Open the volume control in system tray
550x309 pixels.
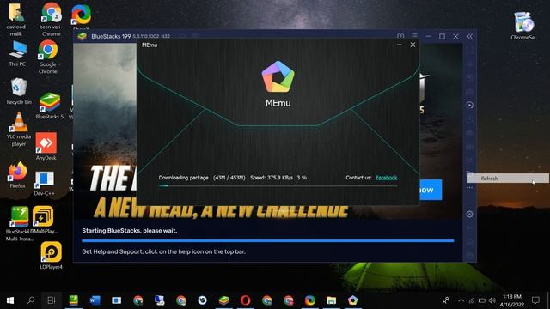point(492,300)
